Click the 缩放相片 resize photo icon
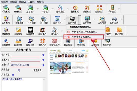 [x=99, y=9]
